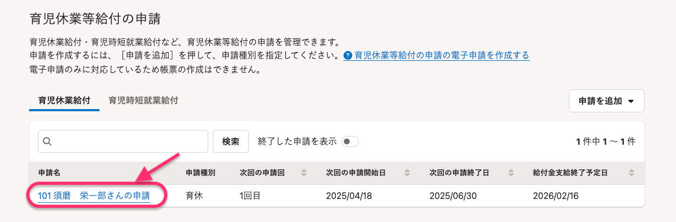Switch to the 育児時短就業給付 tab
The image size is (676, 222).
(143, 100)
